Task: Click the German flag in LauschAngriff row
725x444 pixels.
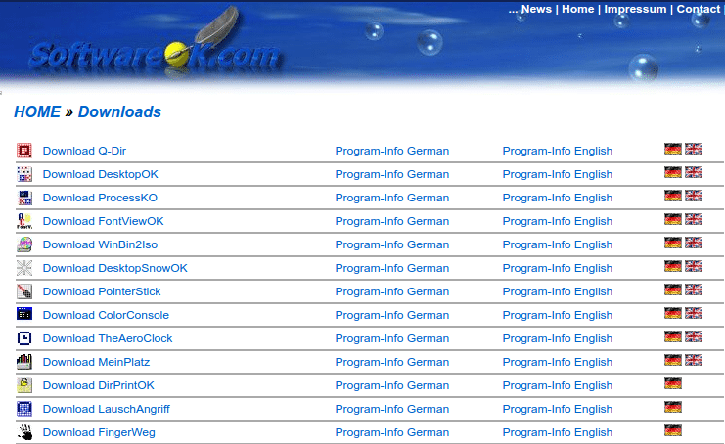Action: tap(673, 407)
